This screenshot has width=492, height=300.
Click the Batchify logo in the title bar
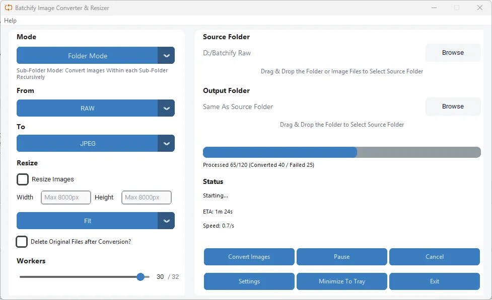pos(8,8)
